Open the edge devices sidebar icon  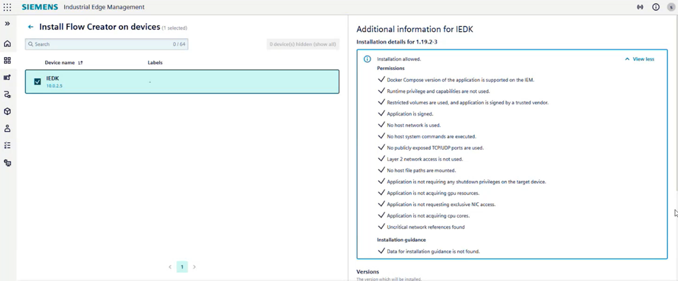pos(7,77)
